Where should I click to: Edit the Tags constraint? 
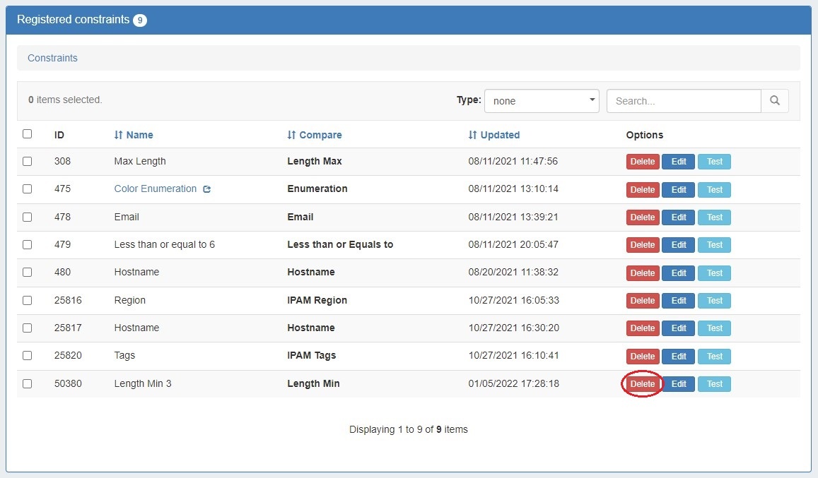click(678, 357)
